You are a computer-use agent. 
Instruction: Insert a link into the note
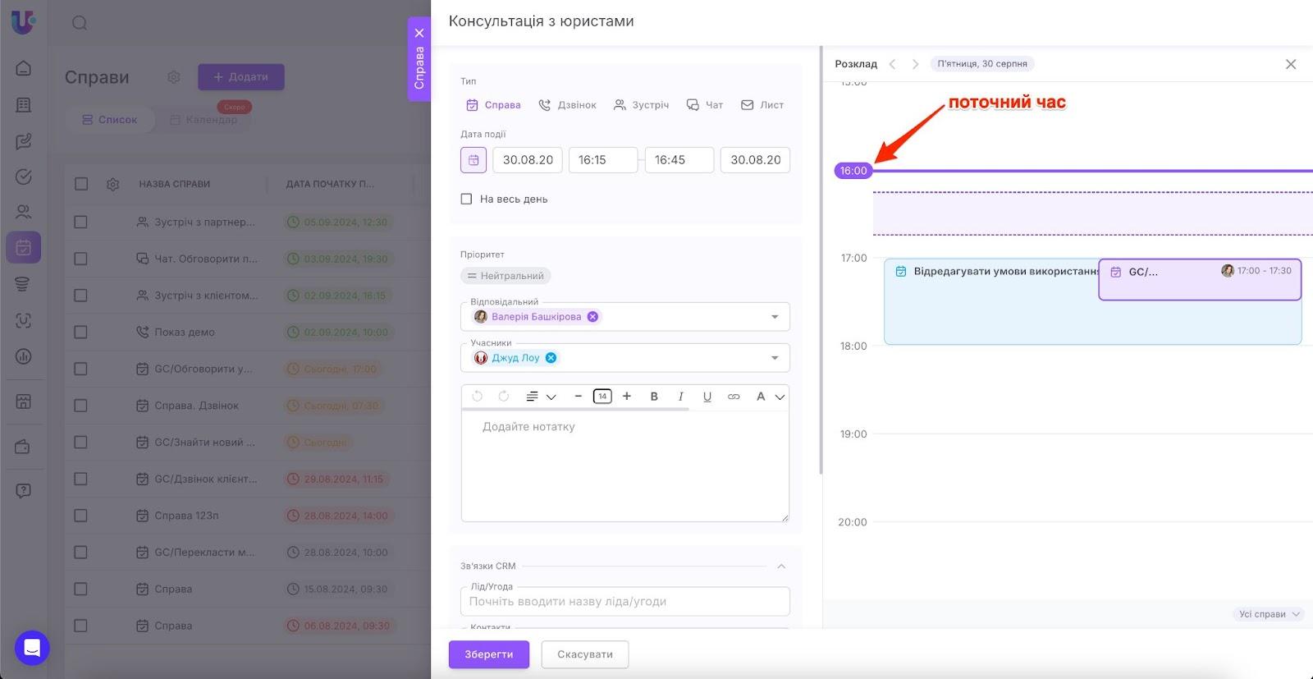pyautogui.click(x=734, y=397)
